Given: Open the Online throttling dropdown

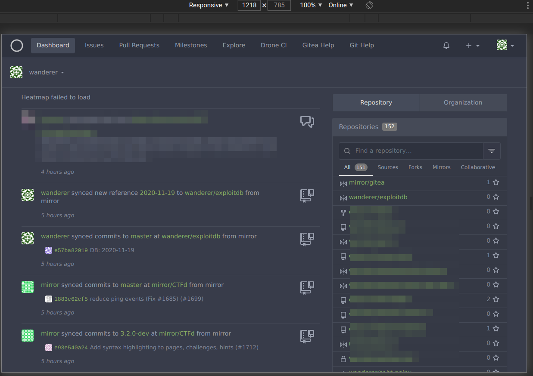Looking at the screenshot, I should click(x=341, y=5).
